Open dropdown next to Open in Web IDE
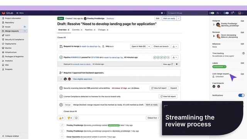This screenshot has height=139, width=247. 149,46
